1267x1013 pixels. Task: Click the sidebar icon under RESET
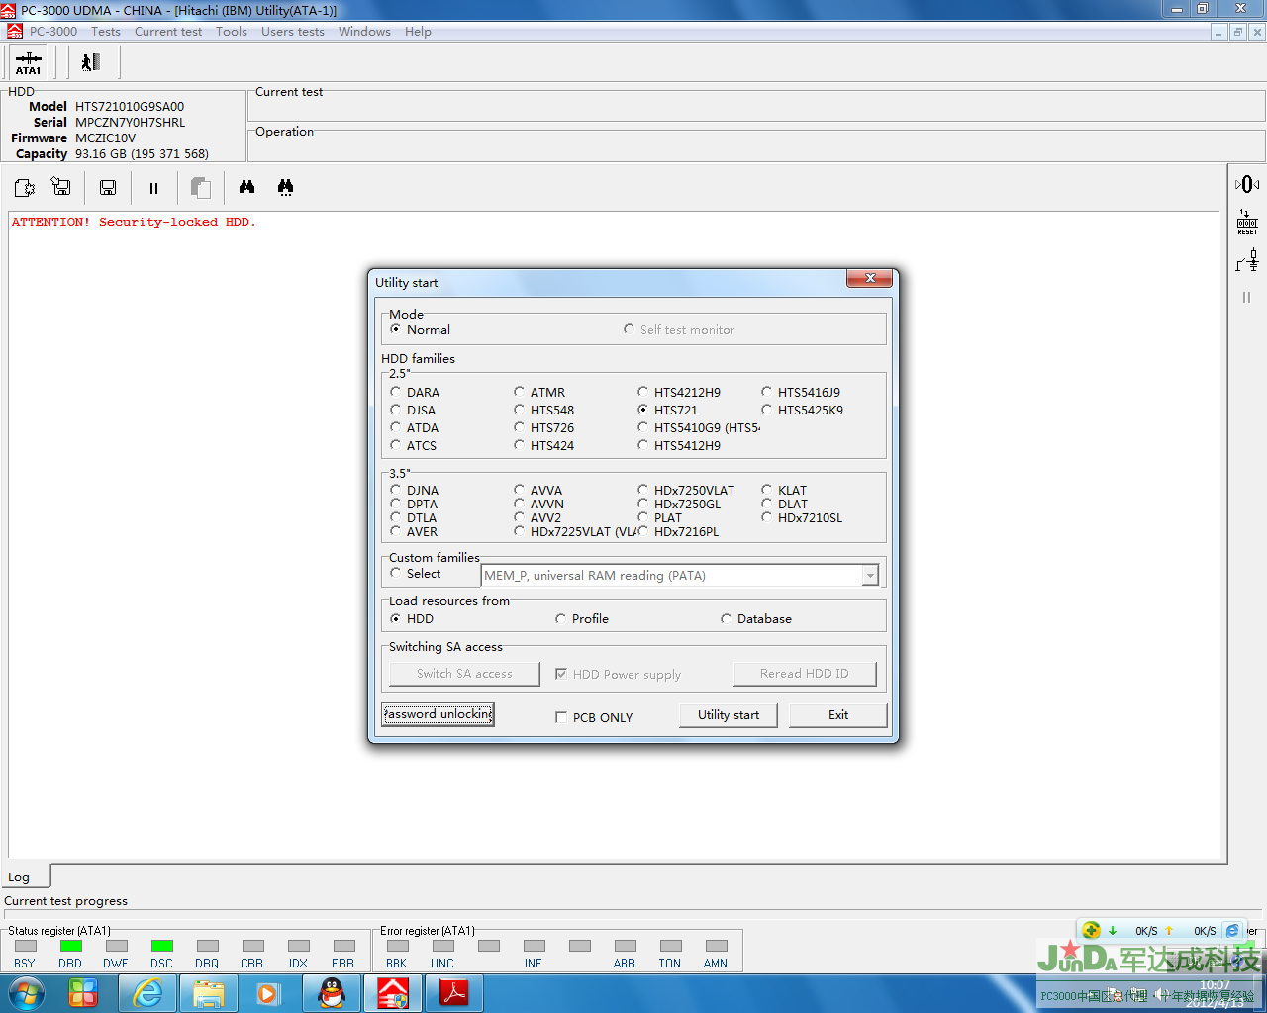1247,260
